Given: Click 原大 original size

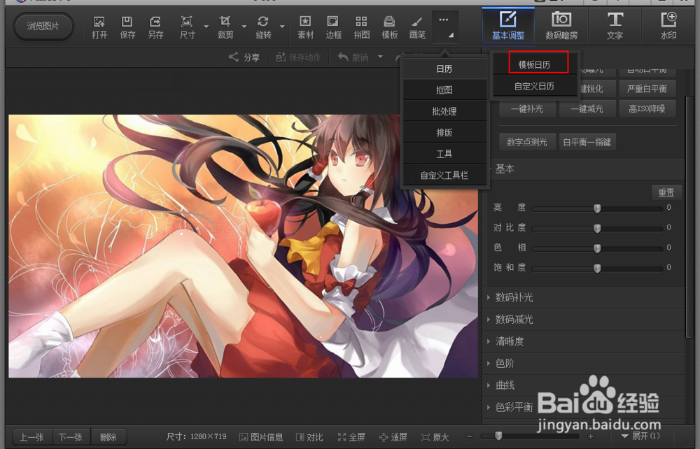Looking at the screenshot, I should 435,437.
